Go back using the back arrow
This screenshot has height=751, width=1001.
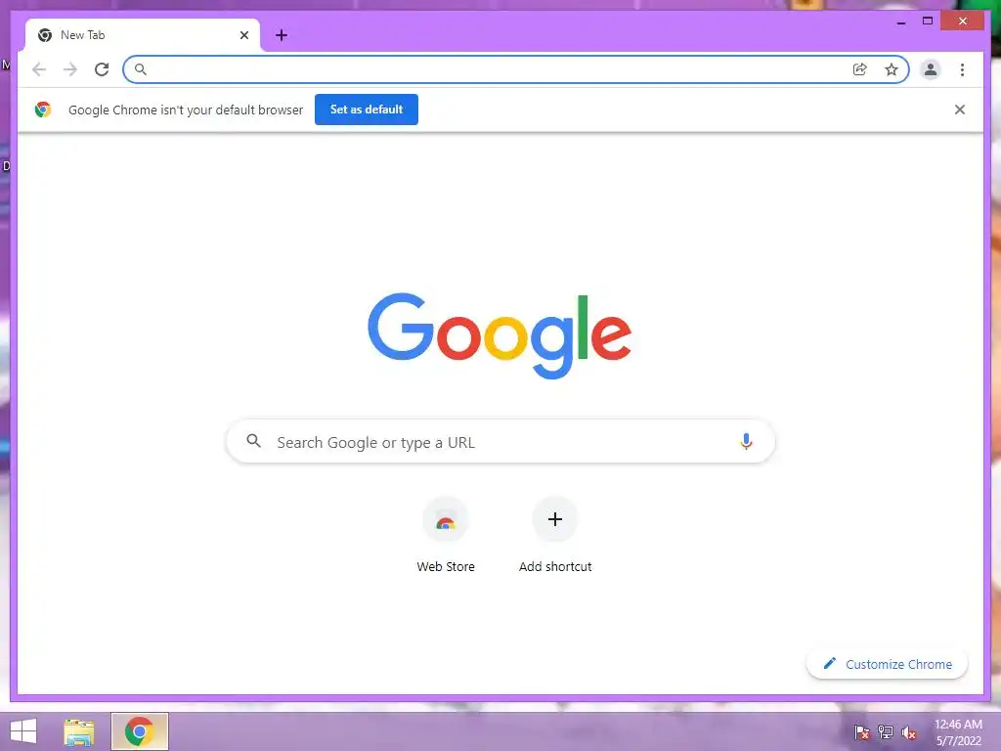39,69
